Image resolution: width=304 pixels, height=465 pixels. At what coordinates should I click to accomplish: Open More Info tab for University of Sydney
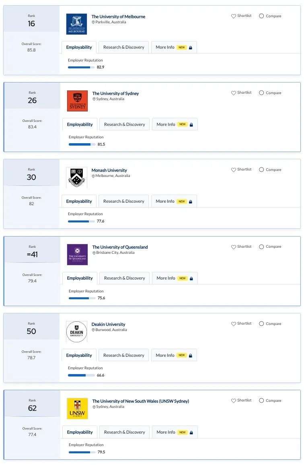175,124
